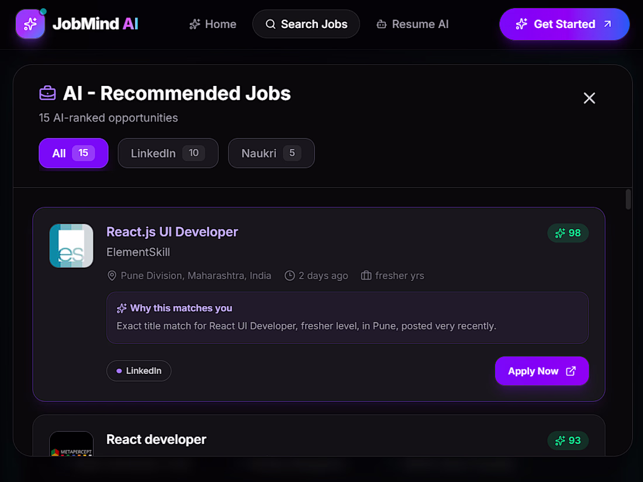Click the Metapercept company logo
Image resolution: width=643 pixels, height=482 pixels.
71,444
